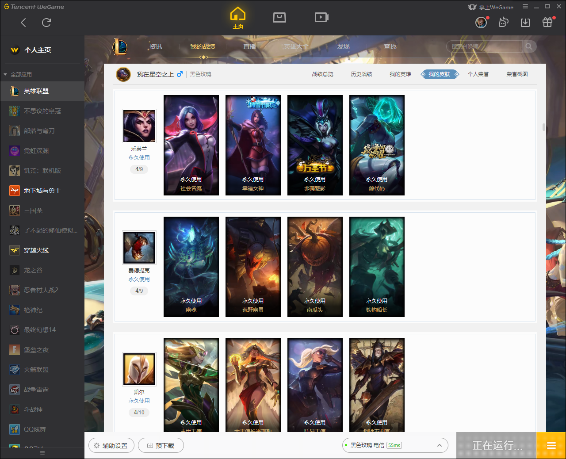
Task: Select 不思议的皇冠 in the game list
Action: [x=42, y=111]
